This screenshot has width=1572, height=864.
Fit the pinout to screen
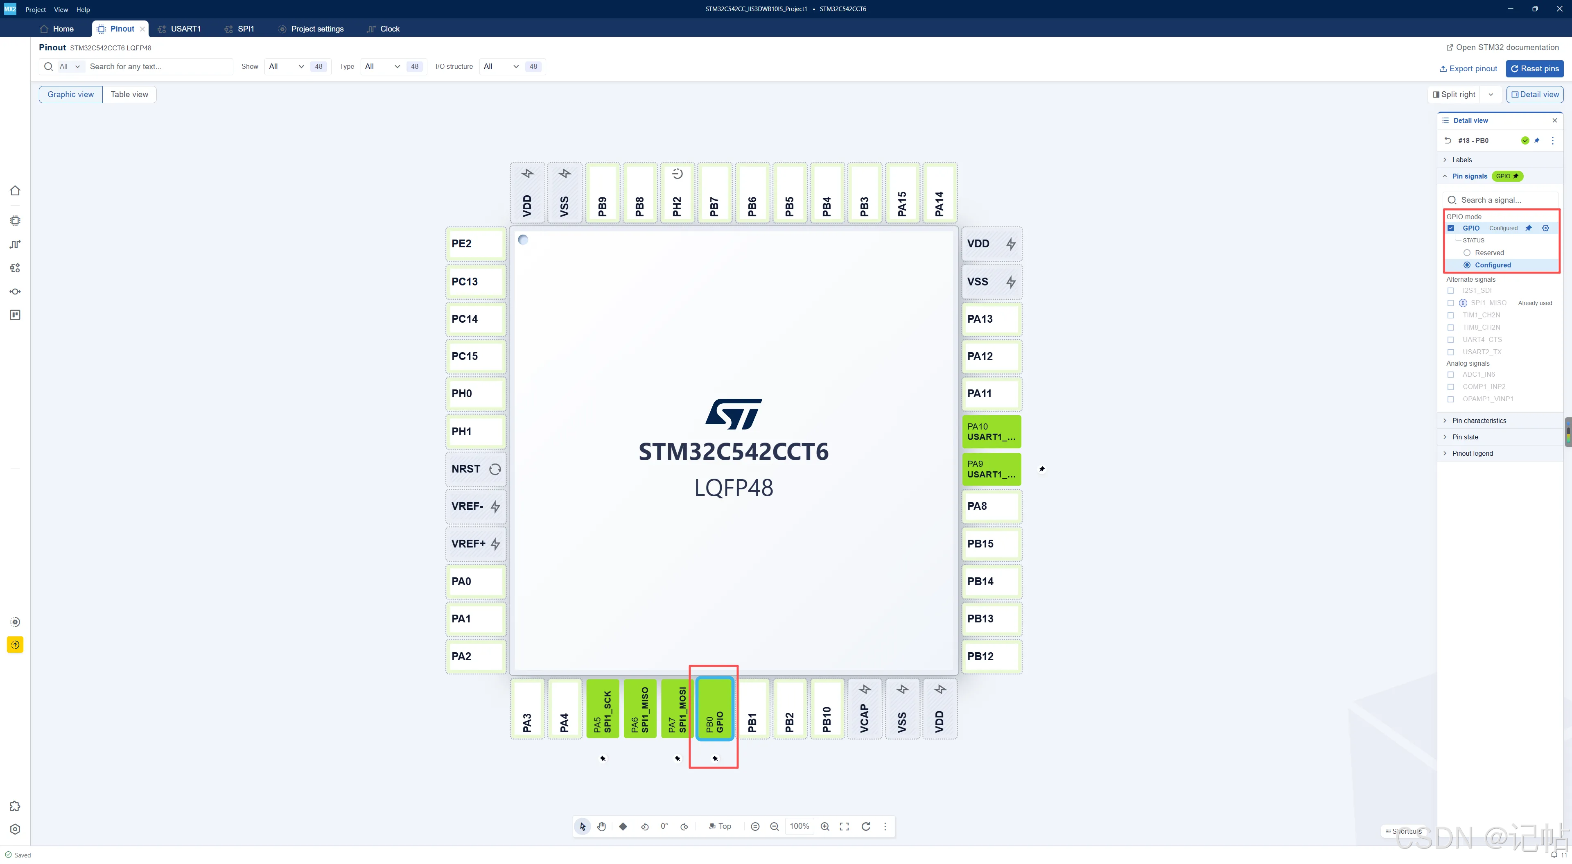(844, 826)
